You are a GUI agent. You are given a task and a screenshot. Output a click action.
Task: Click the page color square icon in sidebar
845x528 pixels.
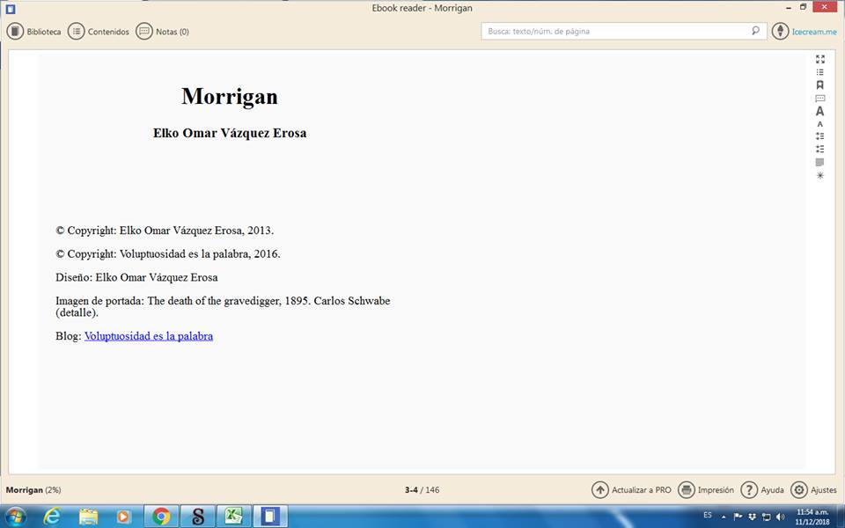(x=819, y=162)
